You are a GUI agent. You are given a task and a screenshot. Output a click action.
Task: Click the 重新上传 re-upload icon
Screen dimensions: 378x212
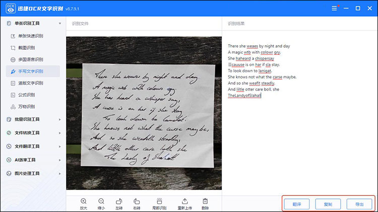point(184,201)
